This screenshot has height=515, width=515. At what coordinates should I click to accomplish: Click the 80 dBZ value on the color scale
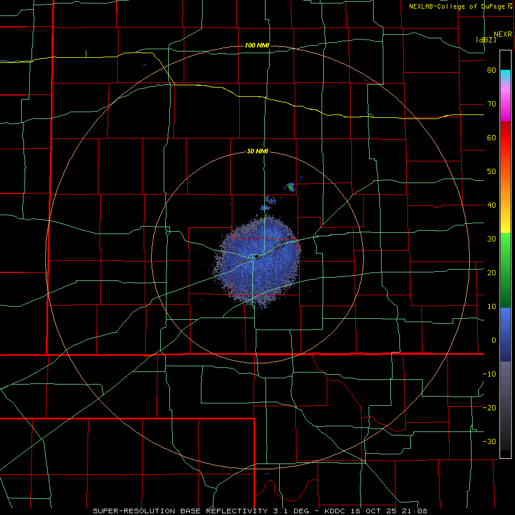point(492,70)
